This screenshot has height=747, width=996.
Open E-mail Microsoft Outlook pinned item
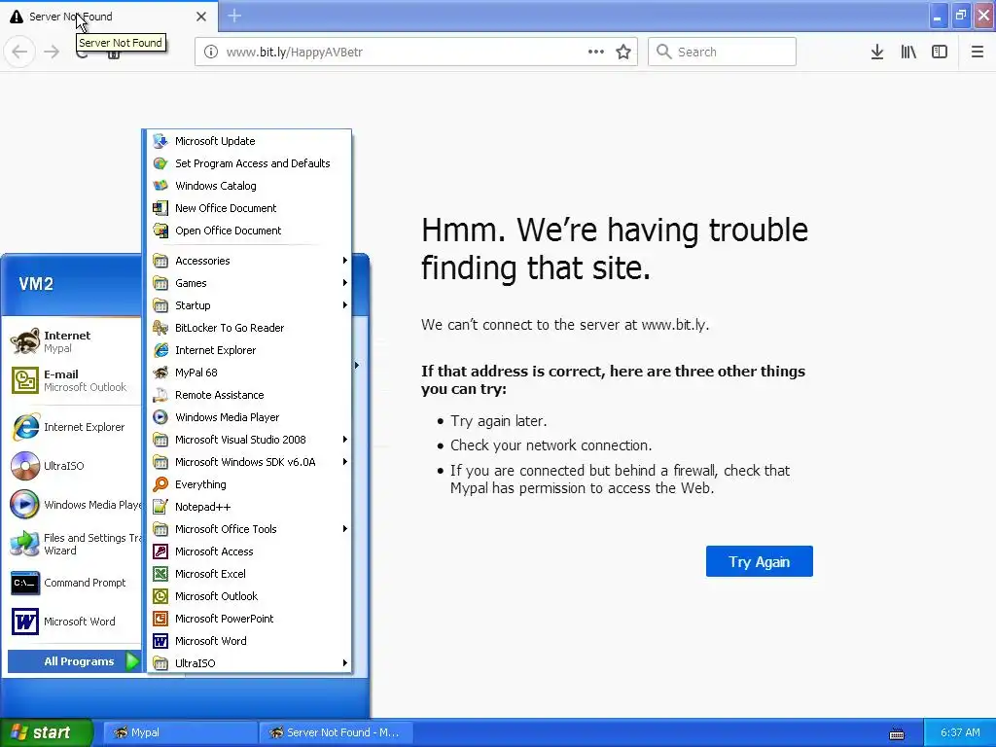74,380
